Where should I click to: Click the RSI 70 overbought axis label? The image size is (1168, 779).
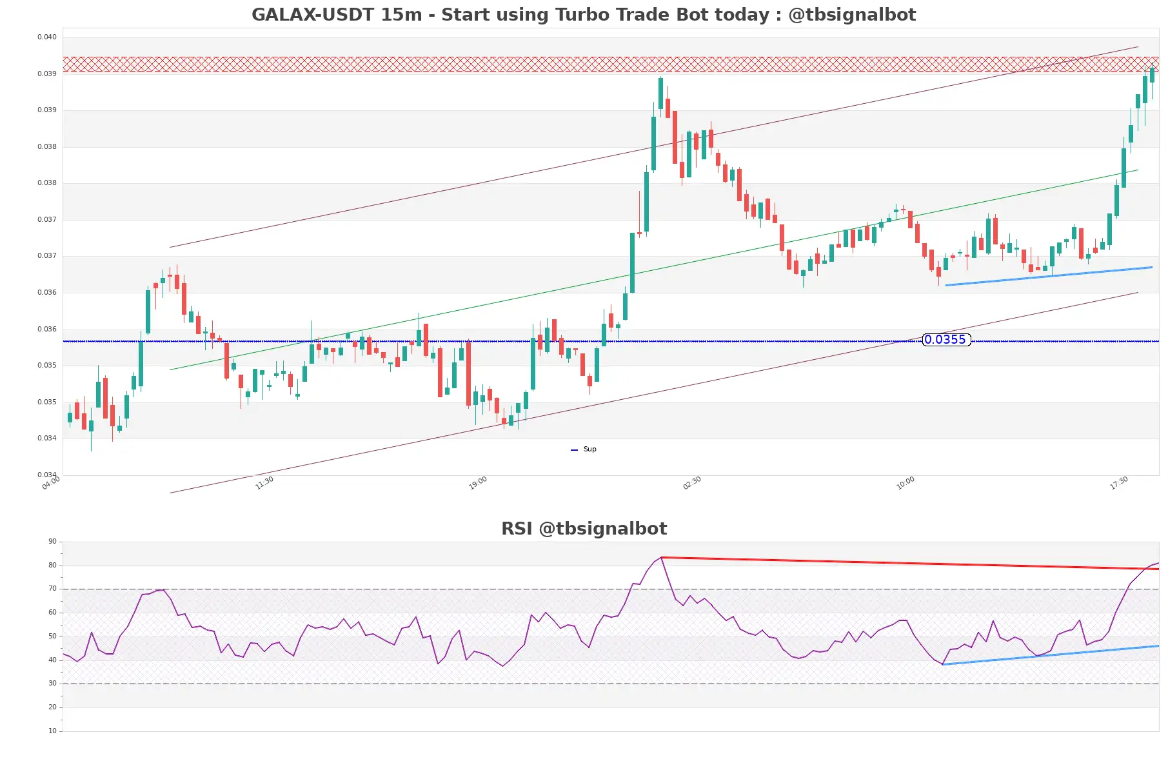click(52, 589)
